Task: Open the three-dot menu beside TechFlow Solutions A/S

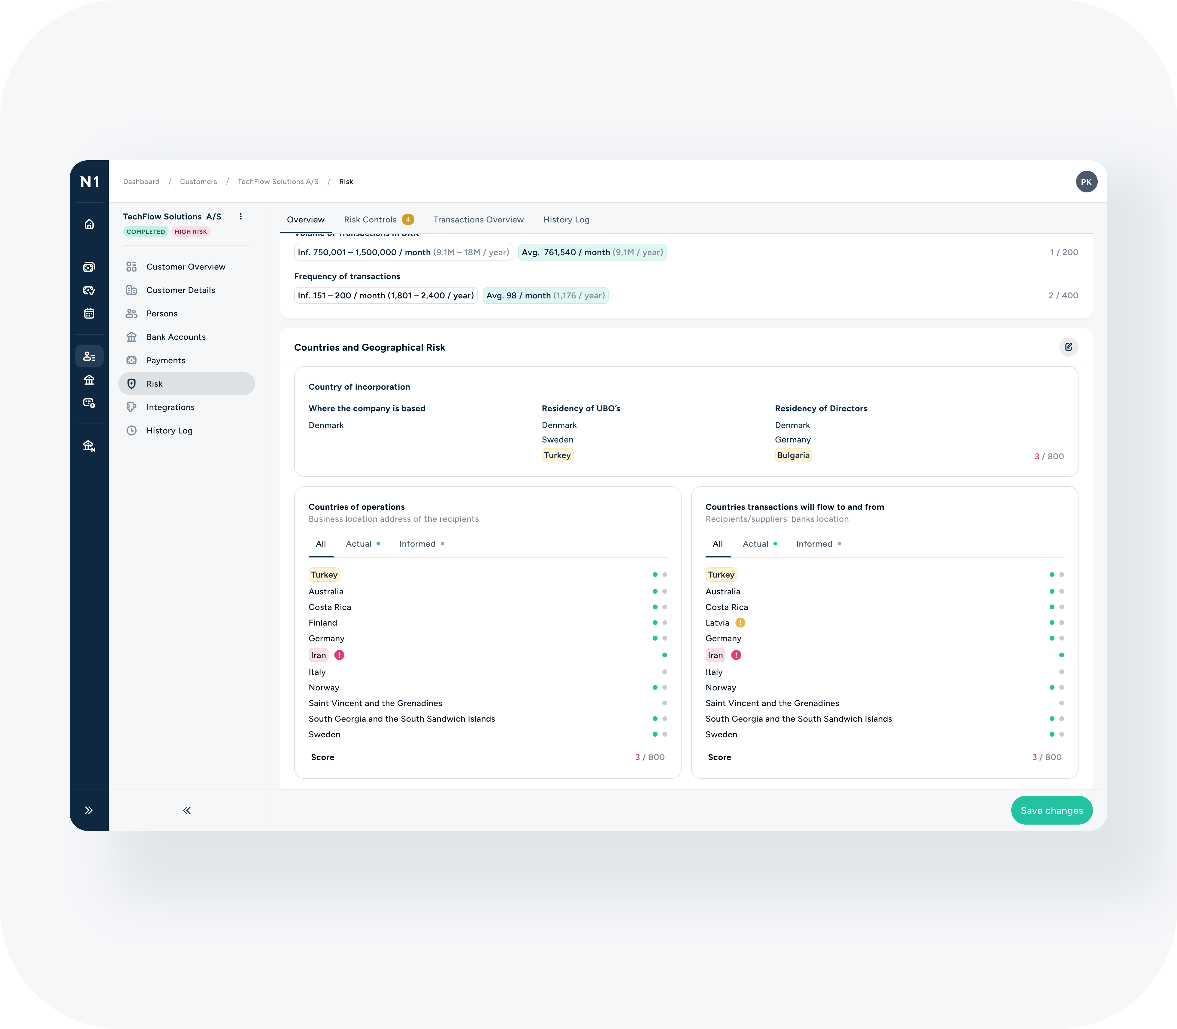Action: click(x=241, y=216)
